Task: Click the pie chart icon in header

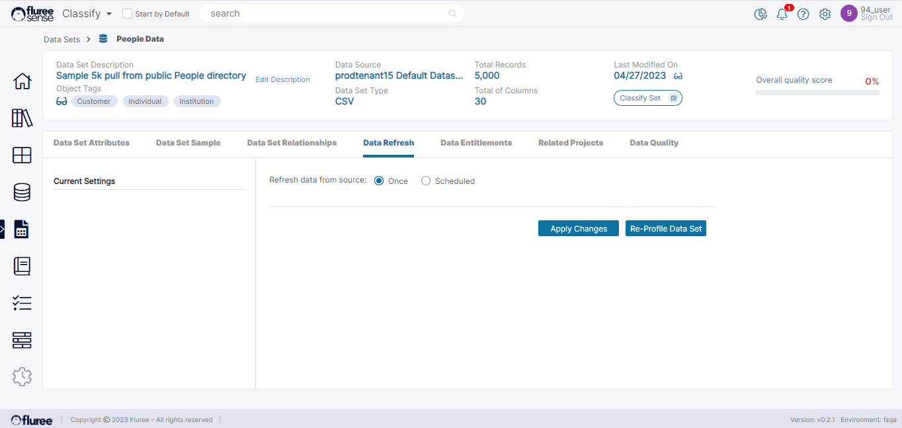Action: (760, 14)
